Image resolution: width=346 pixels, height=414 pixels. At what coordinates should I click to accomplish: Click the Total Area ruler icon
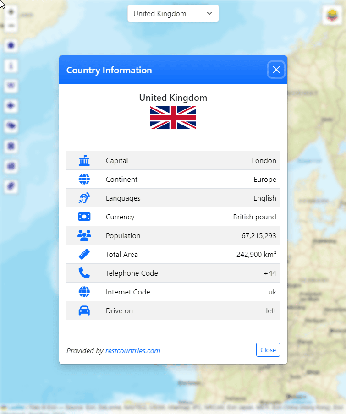84,254
